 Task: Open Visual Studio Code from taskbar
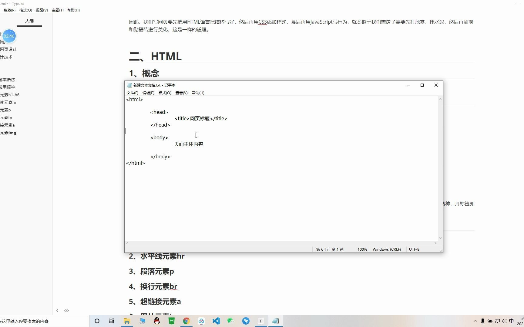[216, 321]
